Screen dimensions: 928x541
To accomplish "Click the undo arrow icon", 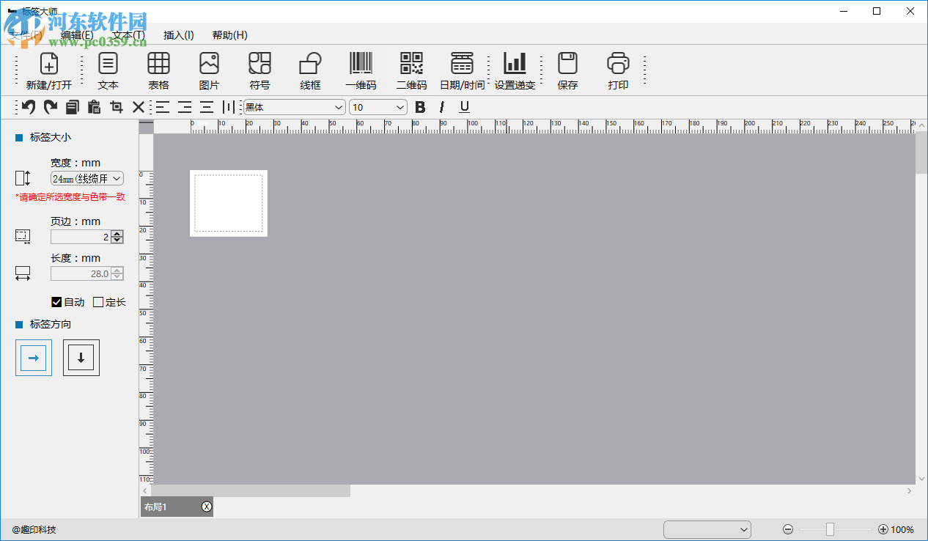I will click(29, 107).
